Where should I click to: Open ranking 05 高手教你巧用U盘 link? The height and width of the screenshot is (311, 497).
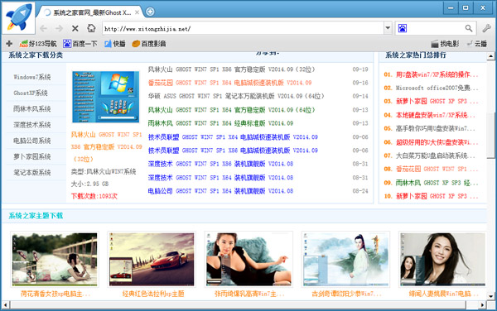click(x=435, y=128)
